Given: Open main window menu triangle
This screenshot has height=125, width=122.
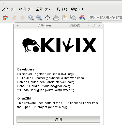Looking at the screenshot, I should click(4, 4).
